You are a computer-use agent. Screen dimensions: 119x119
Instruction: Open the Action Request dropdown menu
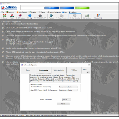tap(22, 12)
